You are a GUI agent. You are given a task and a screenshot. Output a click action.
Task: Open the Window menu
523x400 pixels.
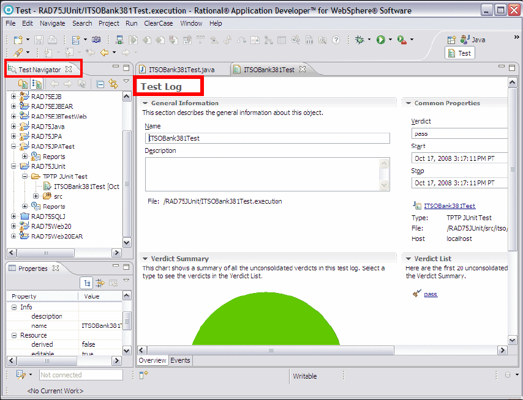click(x=191, y=23)
